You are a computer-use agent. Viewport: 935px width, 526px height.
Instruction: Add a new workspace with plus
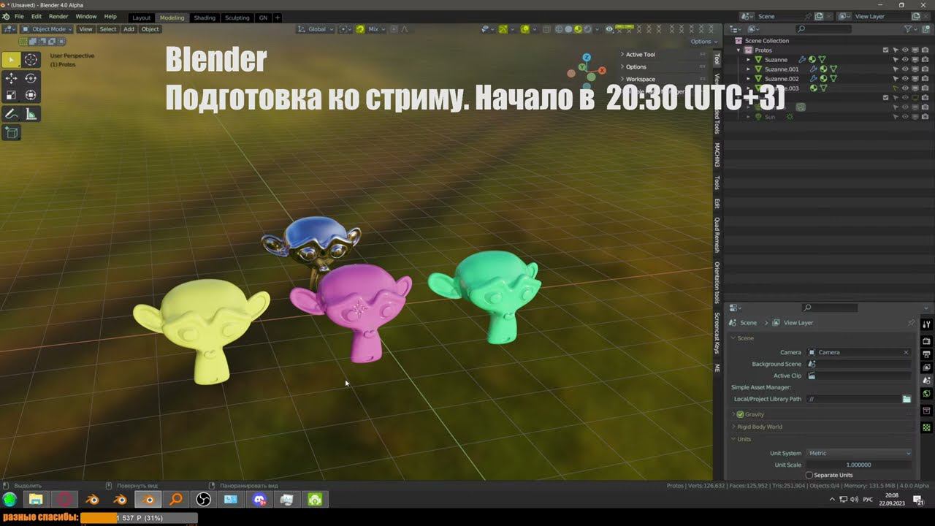click(278, 18)
